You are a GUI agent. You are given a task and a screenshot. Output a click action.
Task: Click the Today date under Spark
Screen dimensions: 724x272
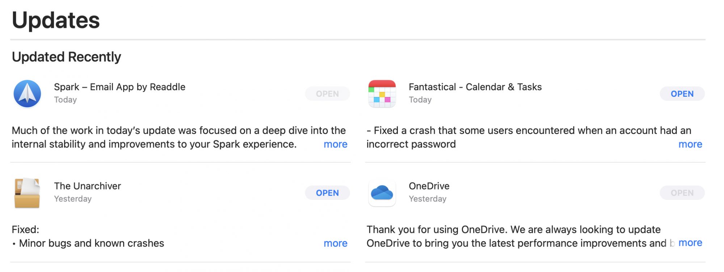pos(65,100)
